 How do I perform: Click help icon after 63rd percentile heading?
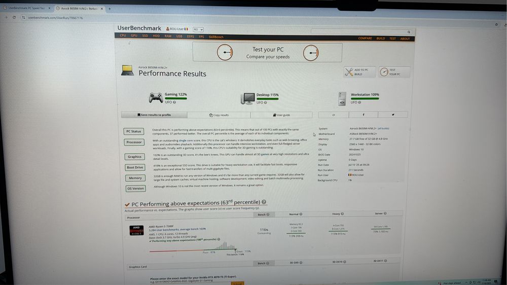[x=264, y=202]
